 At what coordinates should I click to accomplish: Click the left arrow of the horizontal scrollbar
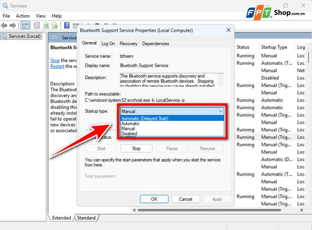(x=134, y=210)
